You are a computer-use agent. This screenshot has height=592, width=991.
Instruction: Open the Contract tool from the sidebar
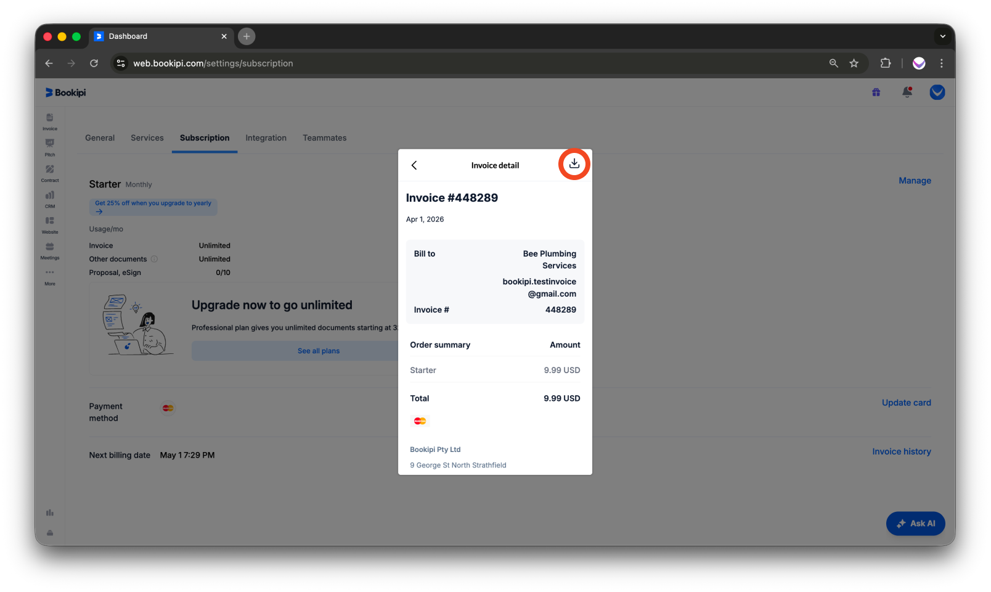click(49, 173)
